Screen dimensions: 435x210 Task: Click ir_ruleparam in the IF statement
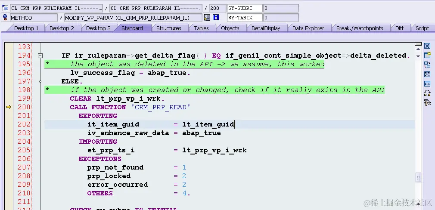100,56
